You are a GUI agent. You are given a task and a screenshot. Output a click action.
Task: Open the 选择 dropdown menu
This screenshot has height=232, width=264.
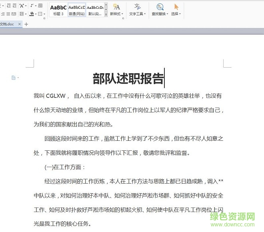coord(180,14)
